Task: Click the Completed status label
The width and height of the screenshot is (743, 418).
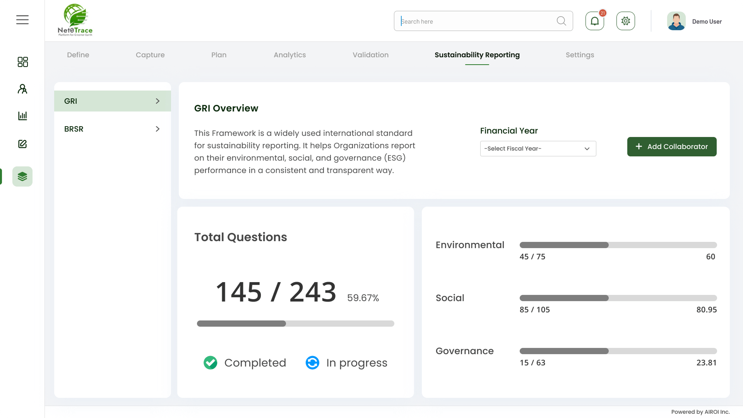Action: tap(255, 363)
